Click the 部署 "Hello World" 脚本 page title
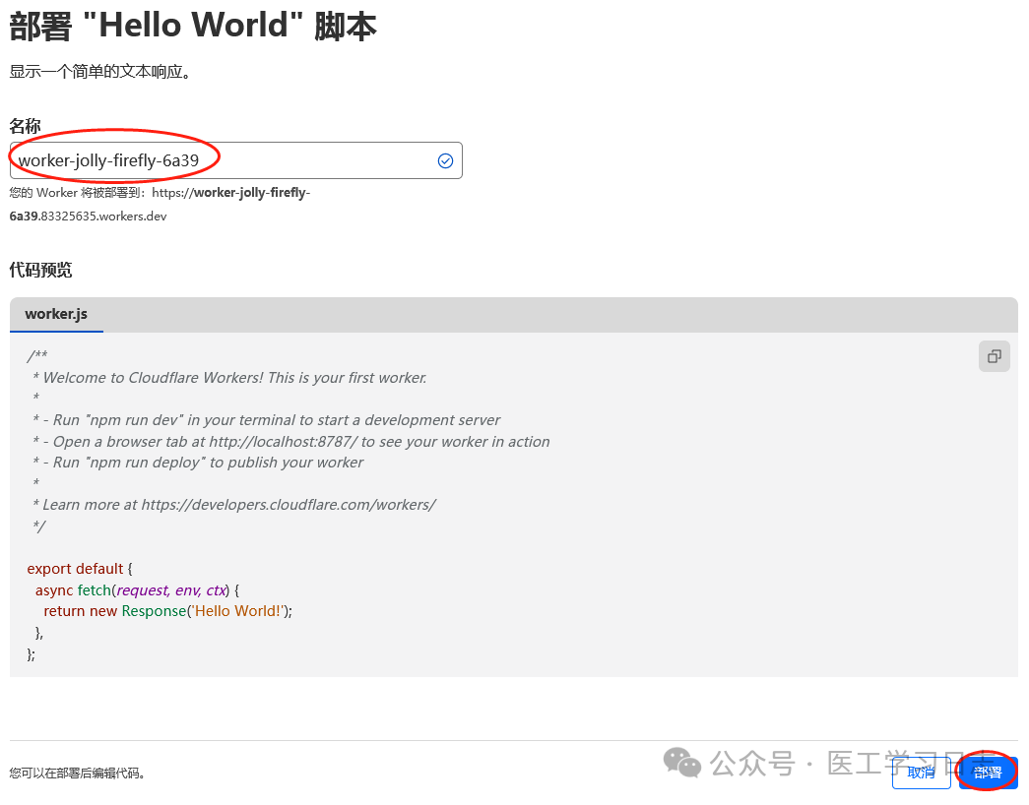1029x805 pixels. (193, 27)
